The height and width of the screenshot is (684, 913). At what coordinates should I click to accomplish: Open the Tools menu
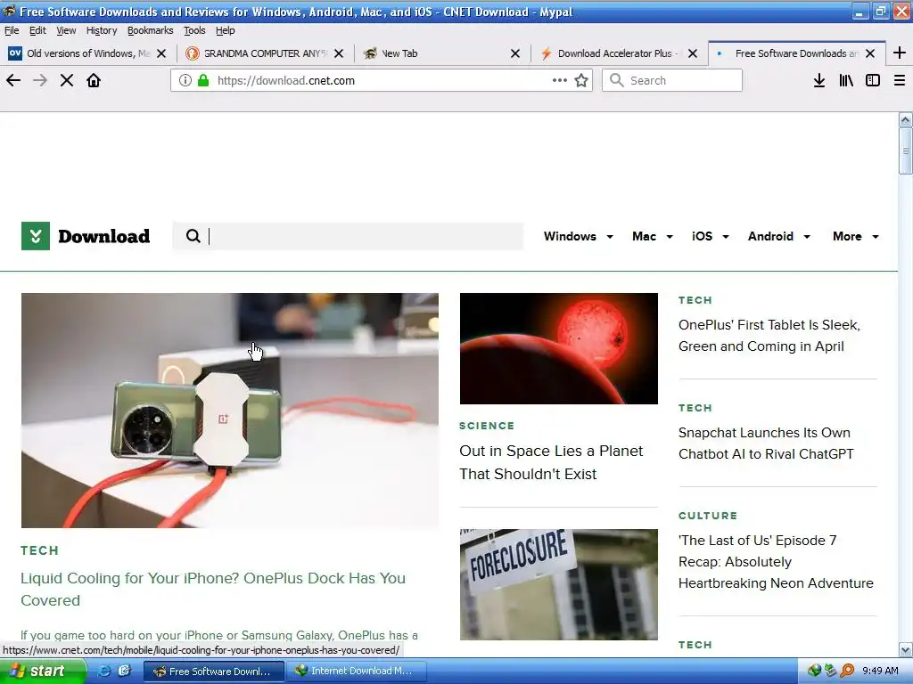(x=194, y=30)
